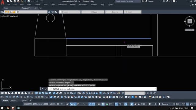Open the ByLayer linetype dropdown

pyautogui.click(x=93, y=12)
